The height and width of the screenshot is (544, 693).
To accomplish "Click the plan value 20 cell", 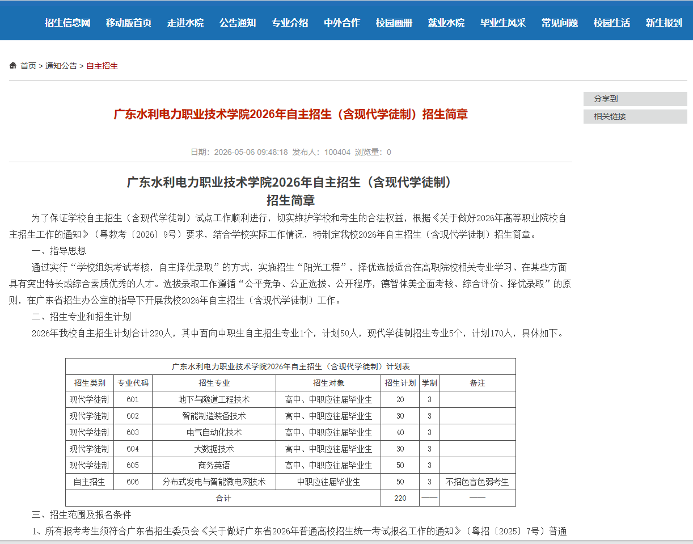I will click(400, 399).
